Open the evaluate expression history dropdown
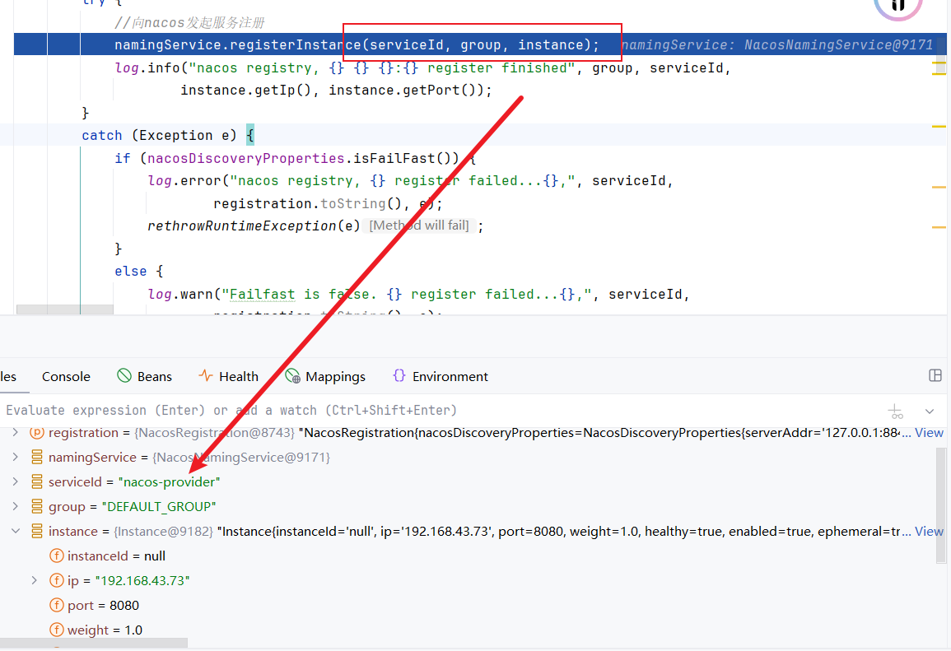Viewport: 951px width, 651px height. coord(930,411)
